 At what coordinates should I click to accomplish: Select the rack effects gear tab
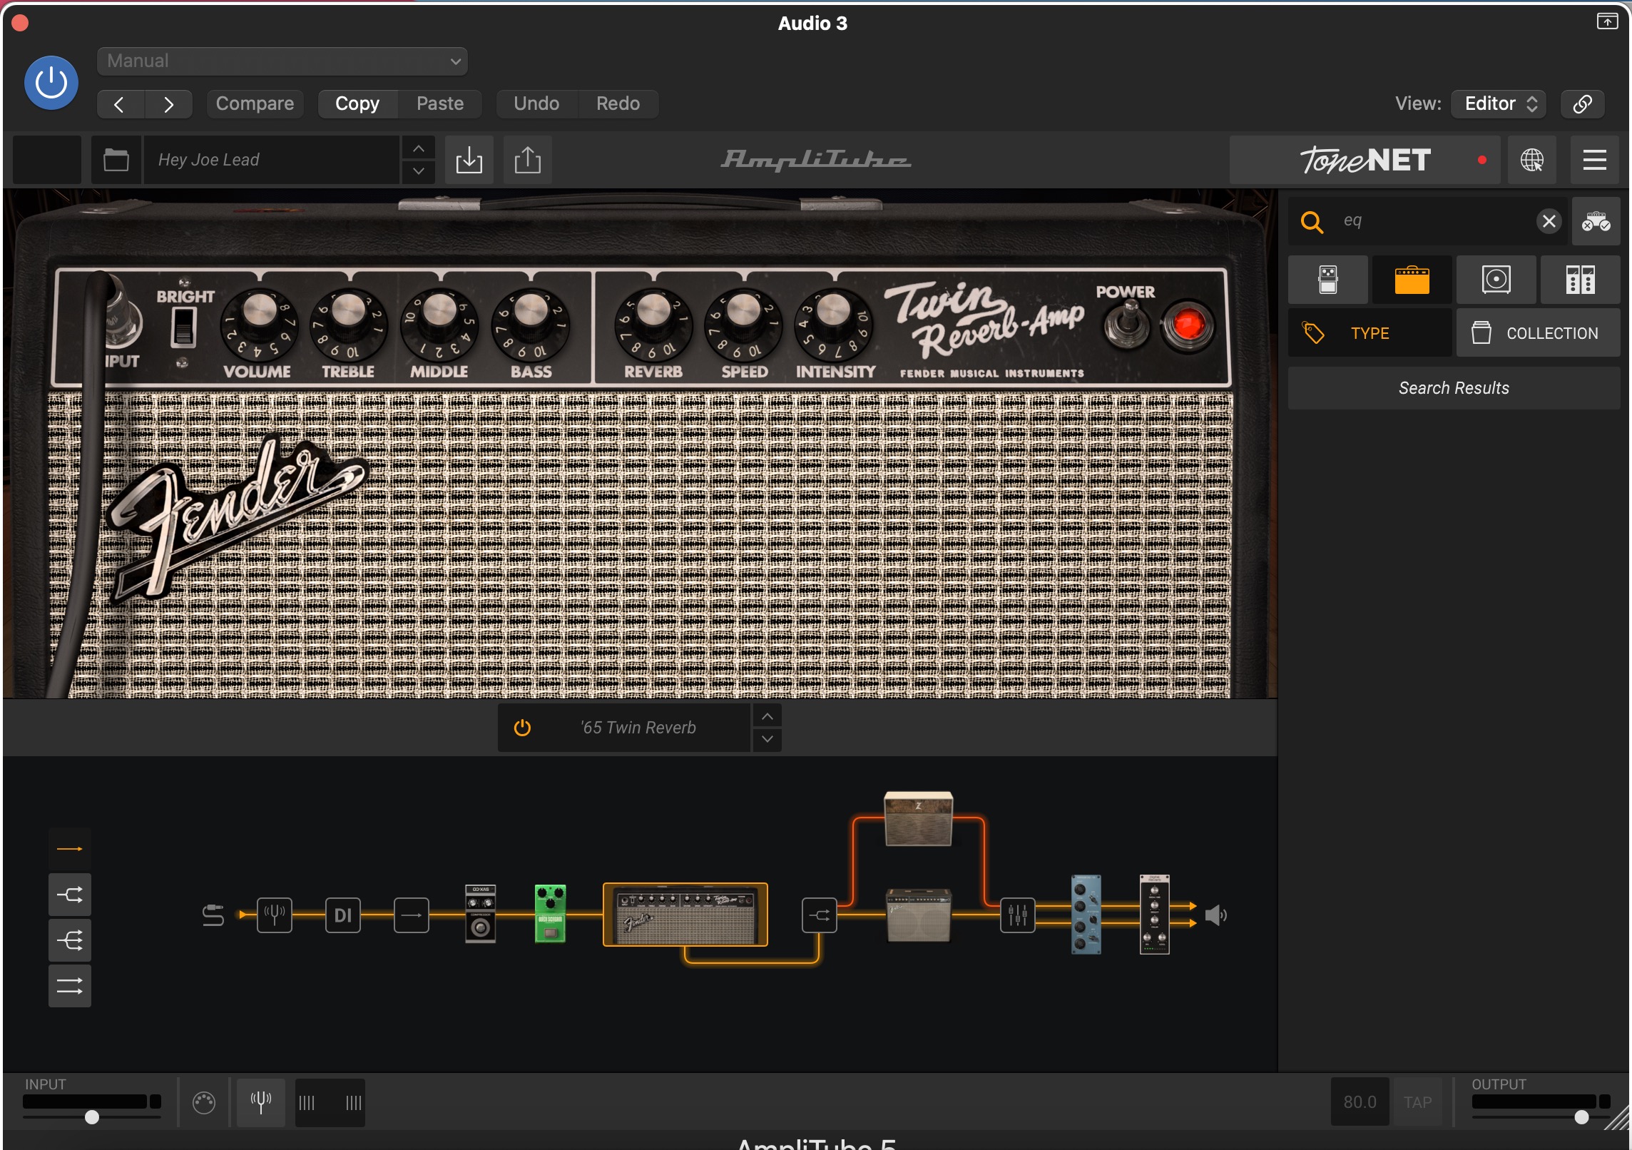[1580, 280]
